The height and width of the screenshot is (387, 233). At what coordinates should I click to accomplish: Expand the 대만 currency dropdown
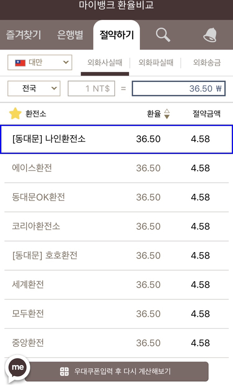pyautogui.click(x=40, y=63)
